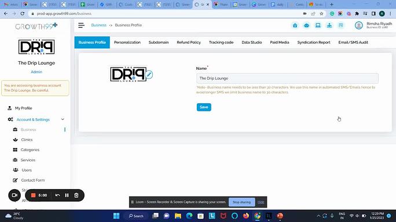Image resolution: width=396 pixels, height=222 pixels.
Task: Pause the Loom recording
Action: [67, 195]
